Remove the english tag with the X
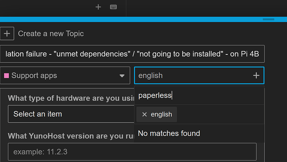The height and width of the screenshot is (162, 287). coord(144,115)
